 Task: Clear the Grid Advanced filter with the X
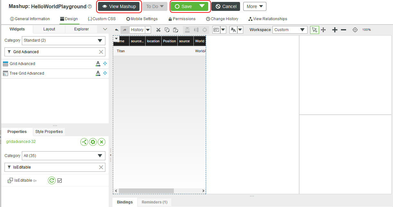pyautogui.click(x=101, y=52)
